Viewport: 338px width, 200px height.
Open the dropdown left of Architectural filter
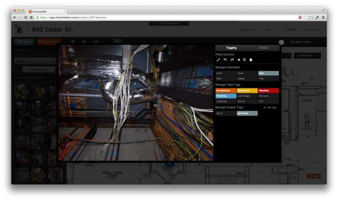[286, 56]
